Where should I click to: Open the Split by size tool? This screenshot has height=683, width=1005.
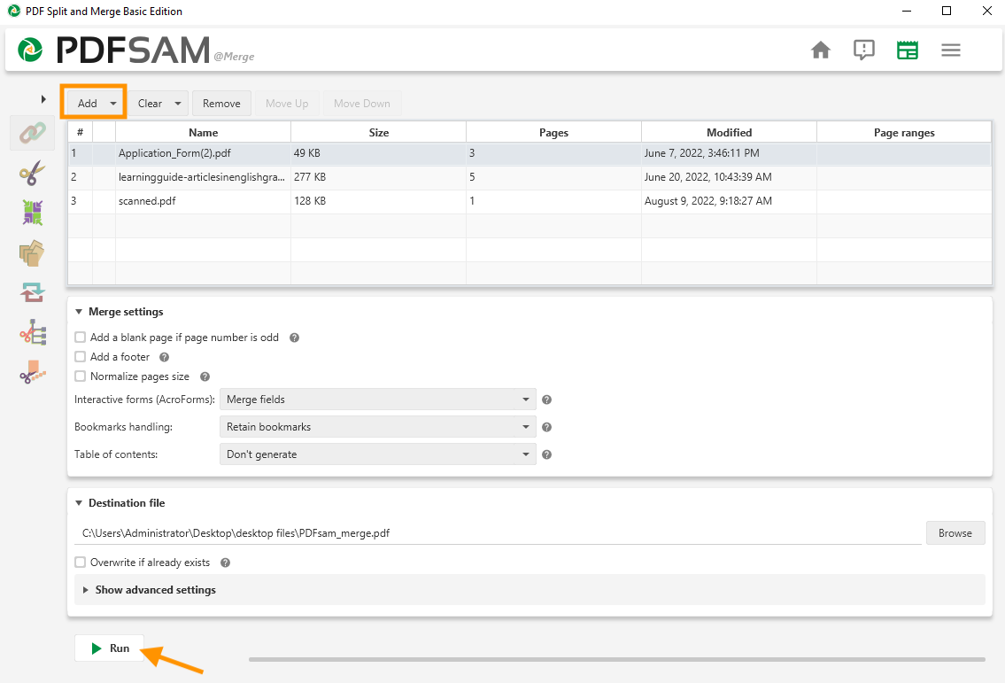click(32, 373)
